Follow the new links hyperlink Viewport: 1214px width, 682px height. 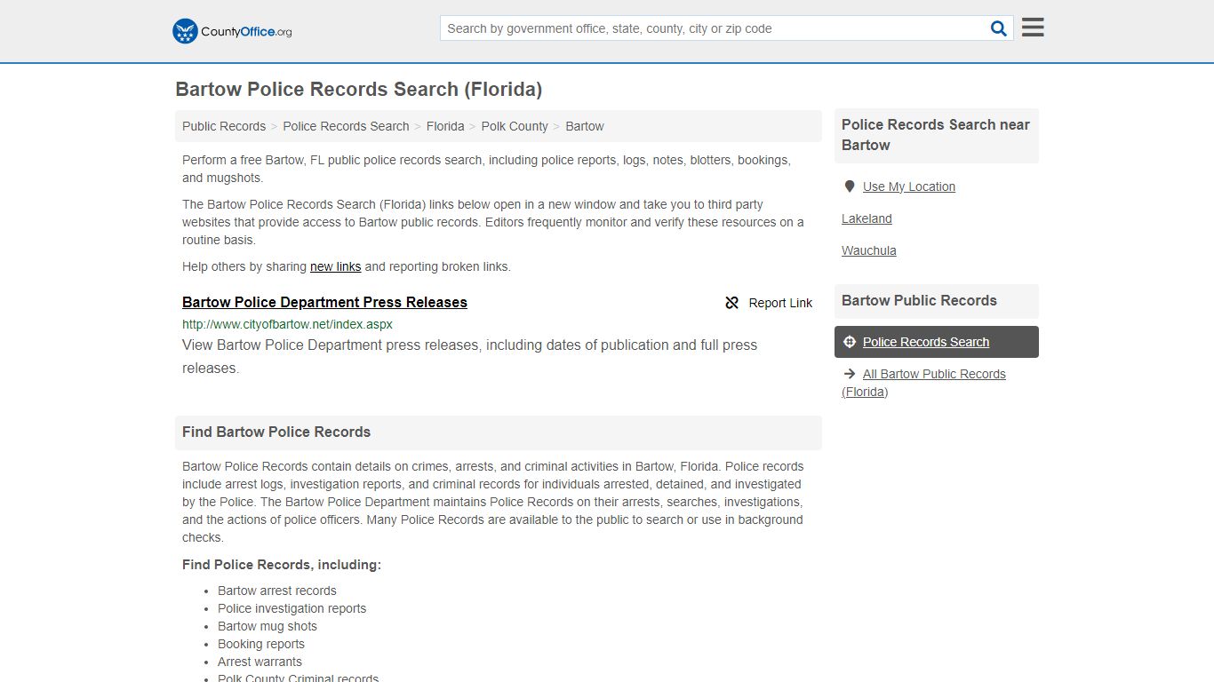(335, 266)
